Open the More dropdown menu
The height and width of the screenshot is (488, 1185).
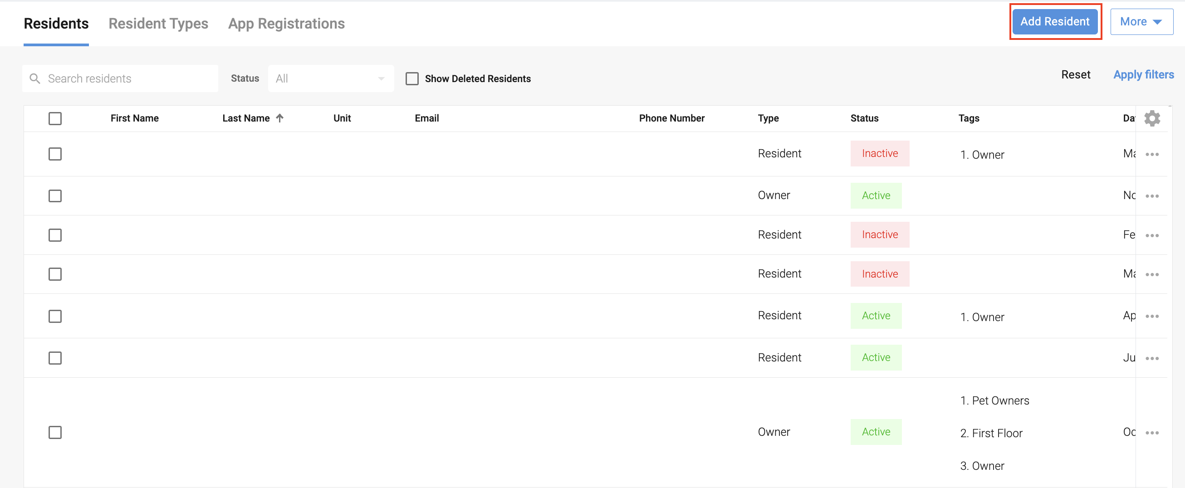coord(1141,22)
